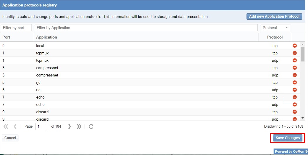The height and width of the screenshot is (155, 308).
Task: Click the Filter by Application field
Action: (146, 28)
